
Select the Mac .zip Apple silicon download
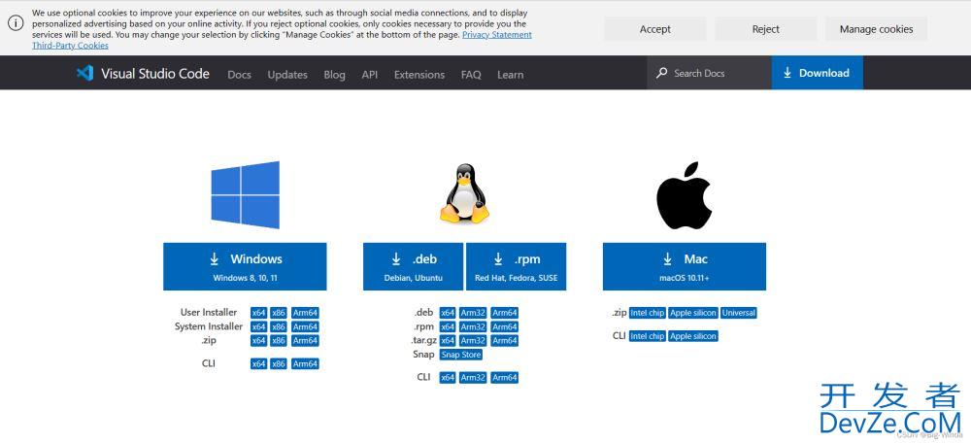(x=692, y=313)
